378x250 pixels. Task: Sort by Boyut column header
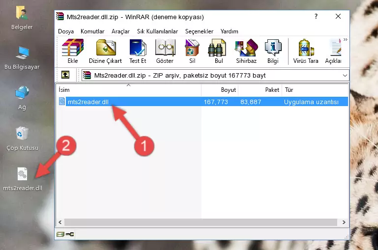click(x=220, y=90)
